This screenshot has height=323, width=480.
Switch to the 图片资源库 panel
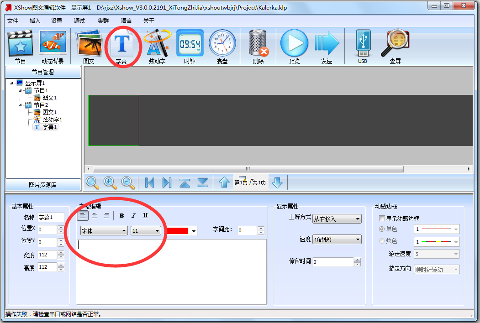pyautogui.click(x=42, y=185)
